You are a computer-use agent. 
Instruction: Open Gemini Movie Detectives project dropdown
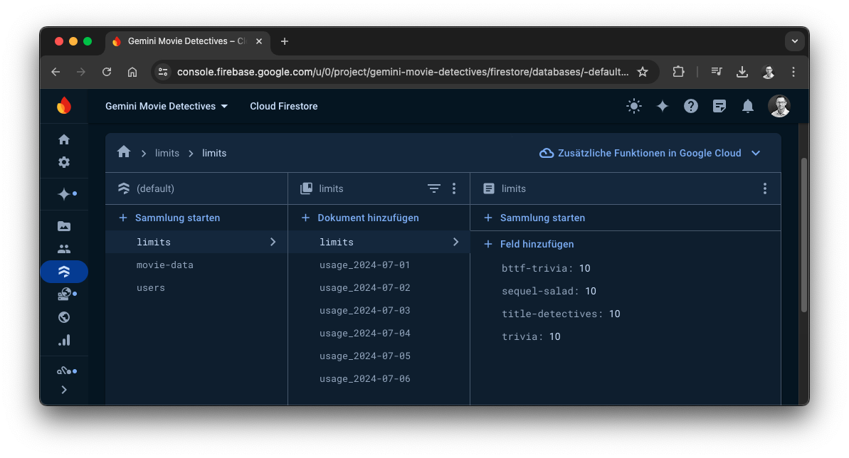167,106
